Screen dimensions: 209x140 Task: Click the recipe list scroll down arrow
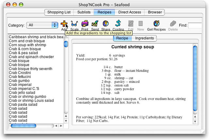(66, 121)
